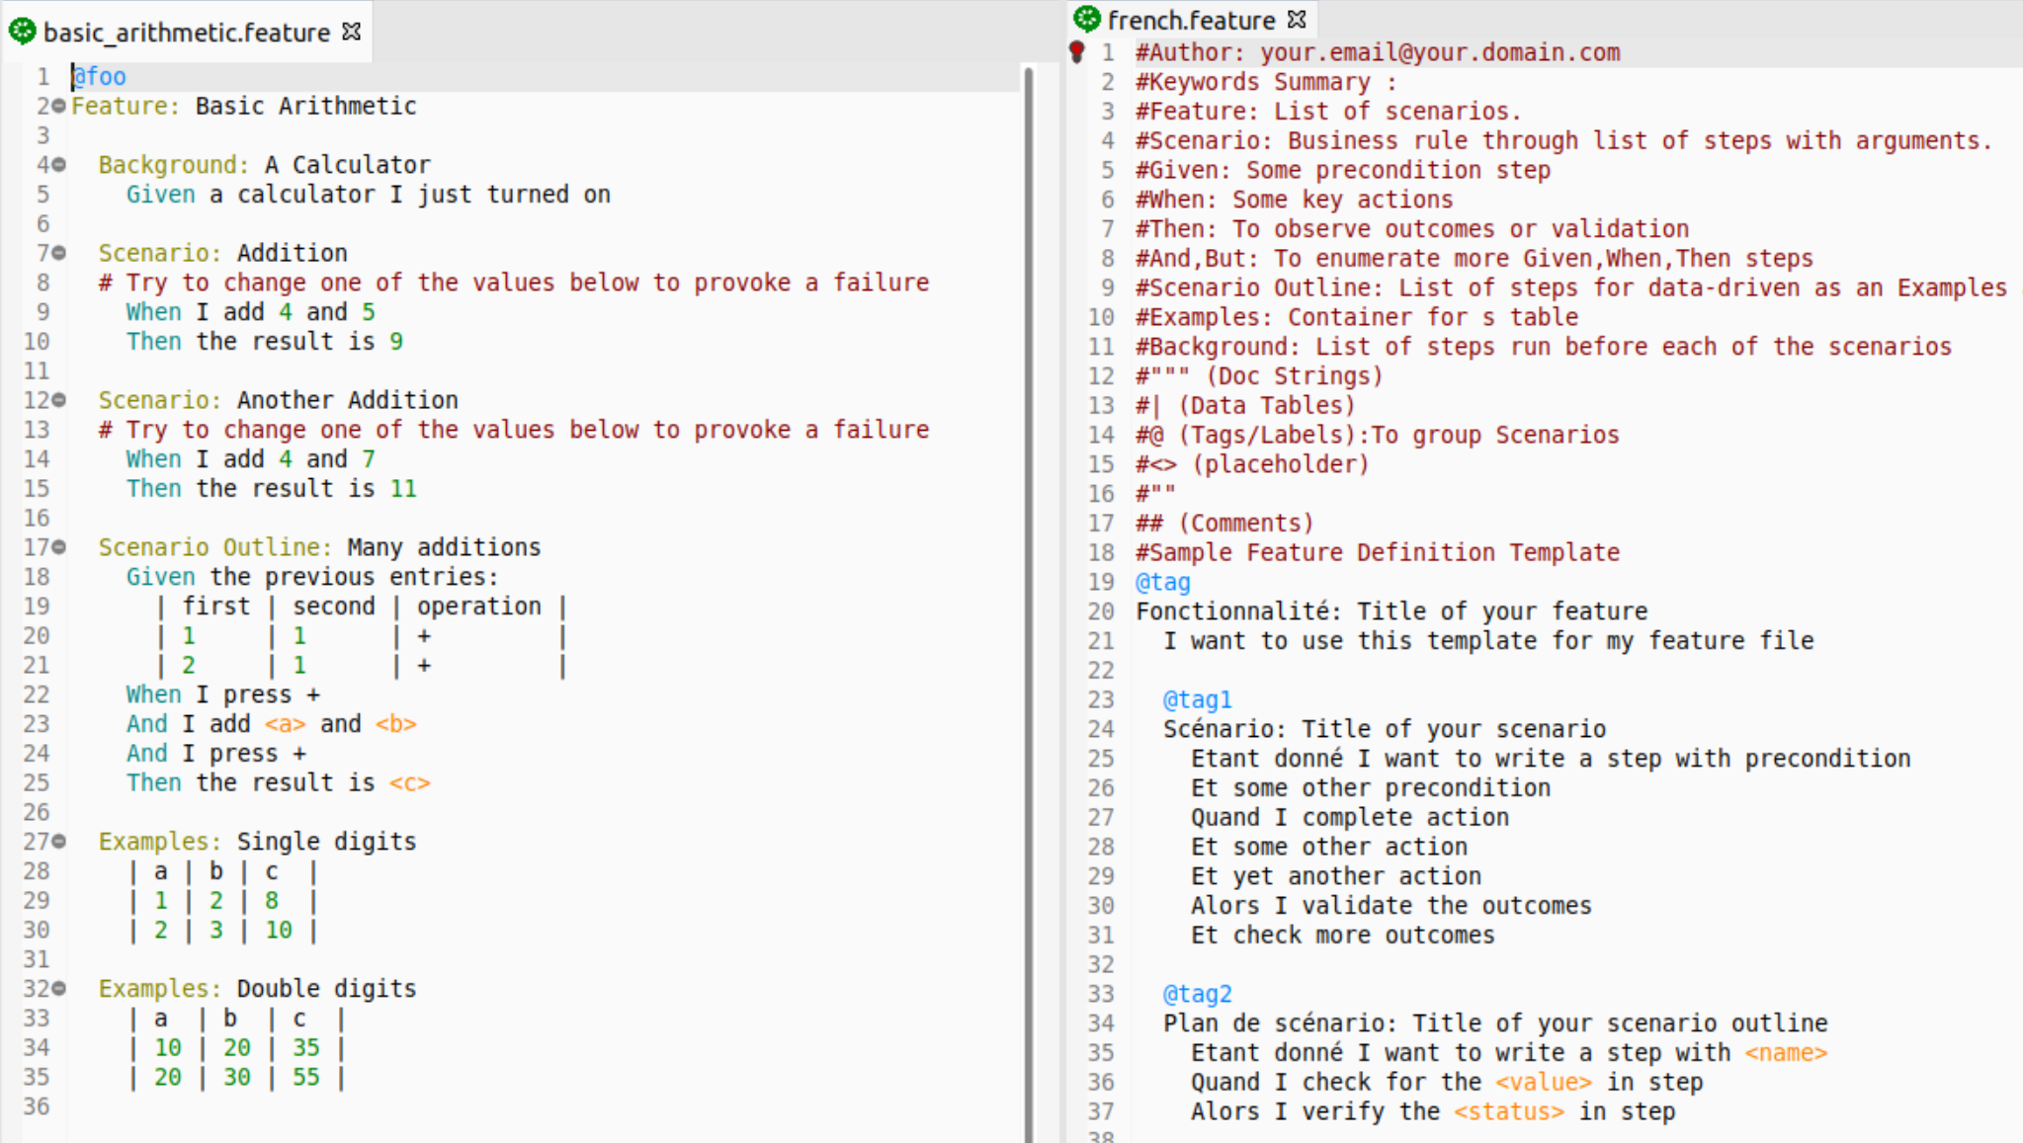This screenshot has height=1143, width=2023.
Task: Switch to the french.feature tab
Action: click(1189, 18)
